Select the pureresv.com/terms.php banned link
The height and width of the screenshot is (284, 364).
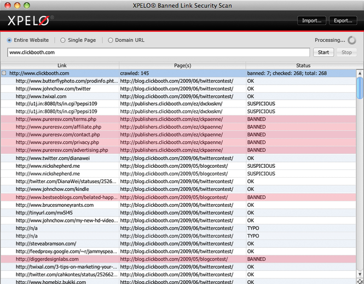[56, 119]
